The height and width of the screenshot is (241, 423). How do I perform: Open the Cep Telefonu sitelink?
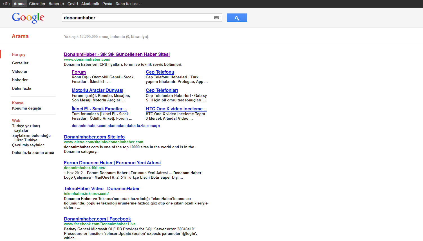coord(160,72)
